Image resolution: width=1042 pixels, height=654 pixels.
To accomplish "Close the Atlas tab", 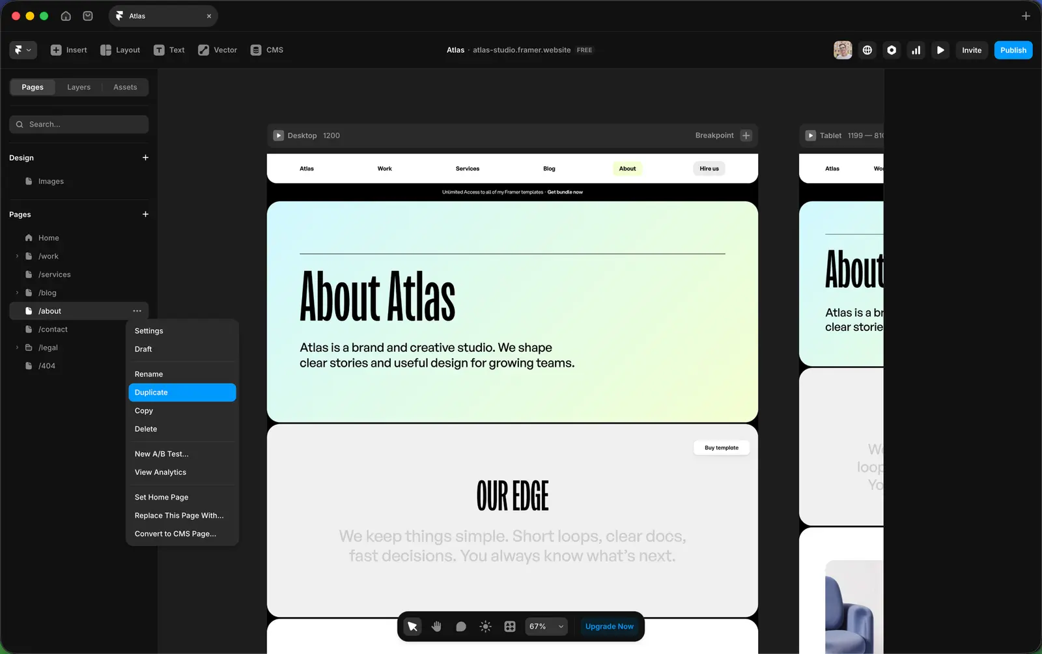I will pos(209,16).
